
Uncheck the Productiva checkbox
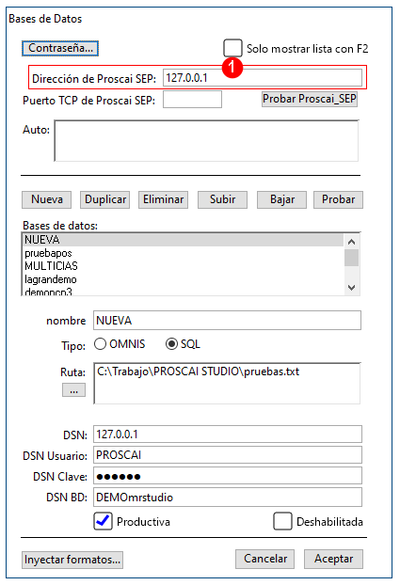[103, 521]
